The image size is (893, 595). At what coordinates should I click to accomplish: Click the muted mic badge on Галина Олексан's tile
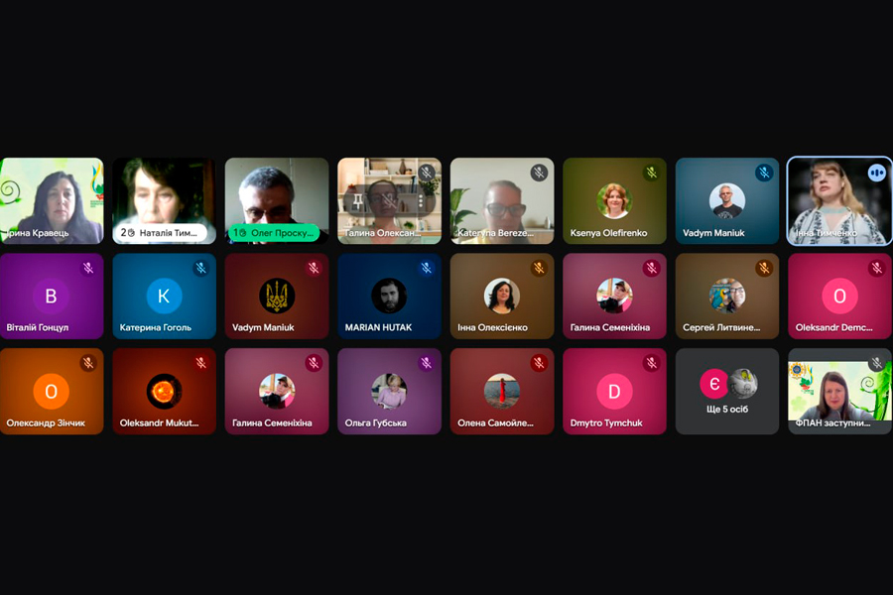coord(427,173)
